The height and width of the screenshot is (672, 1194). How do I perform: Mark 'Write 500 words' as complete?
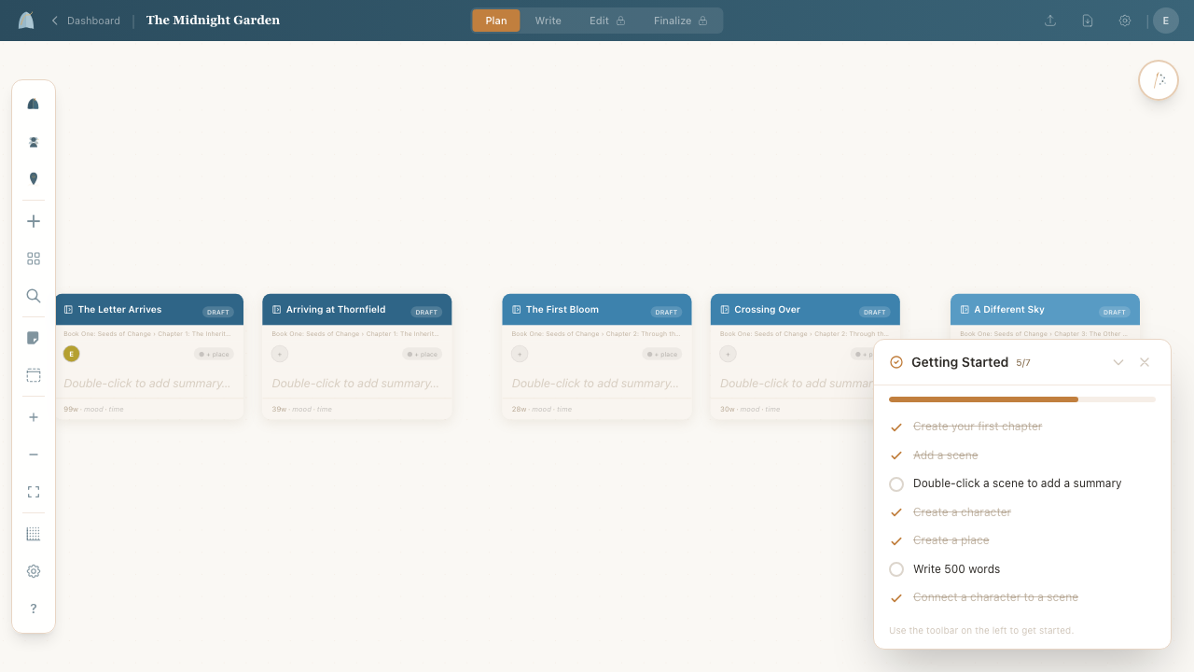[x=896, y=568]
